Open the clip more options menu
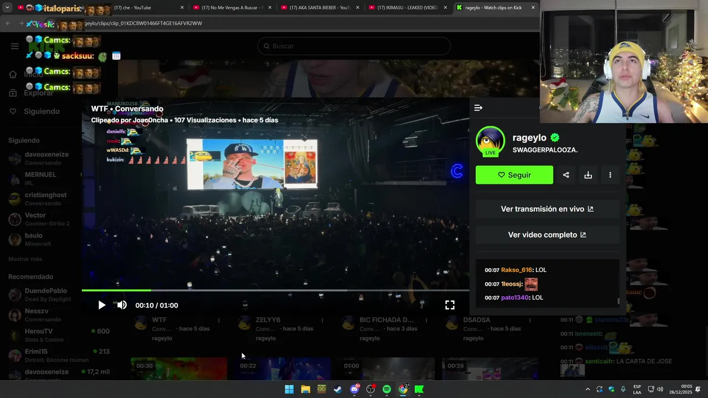The image size is (708, 398). (610, 175)
